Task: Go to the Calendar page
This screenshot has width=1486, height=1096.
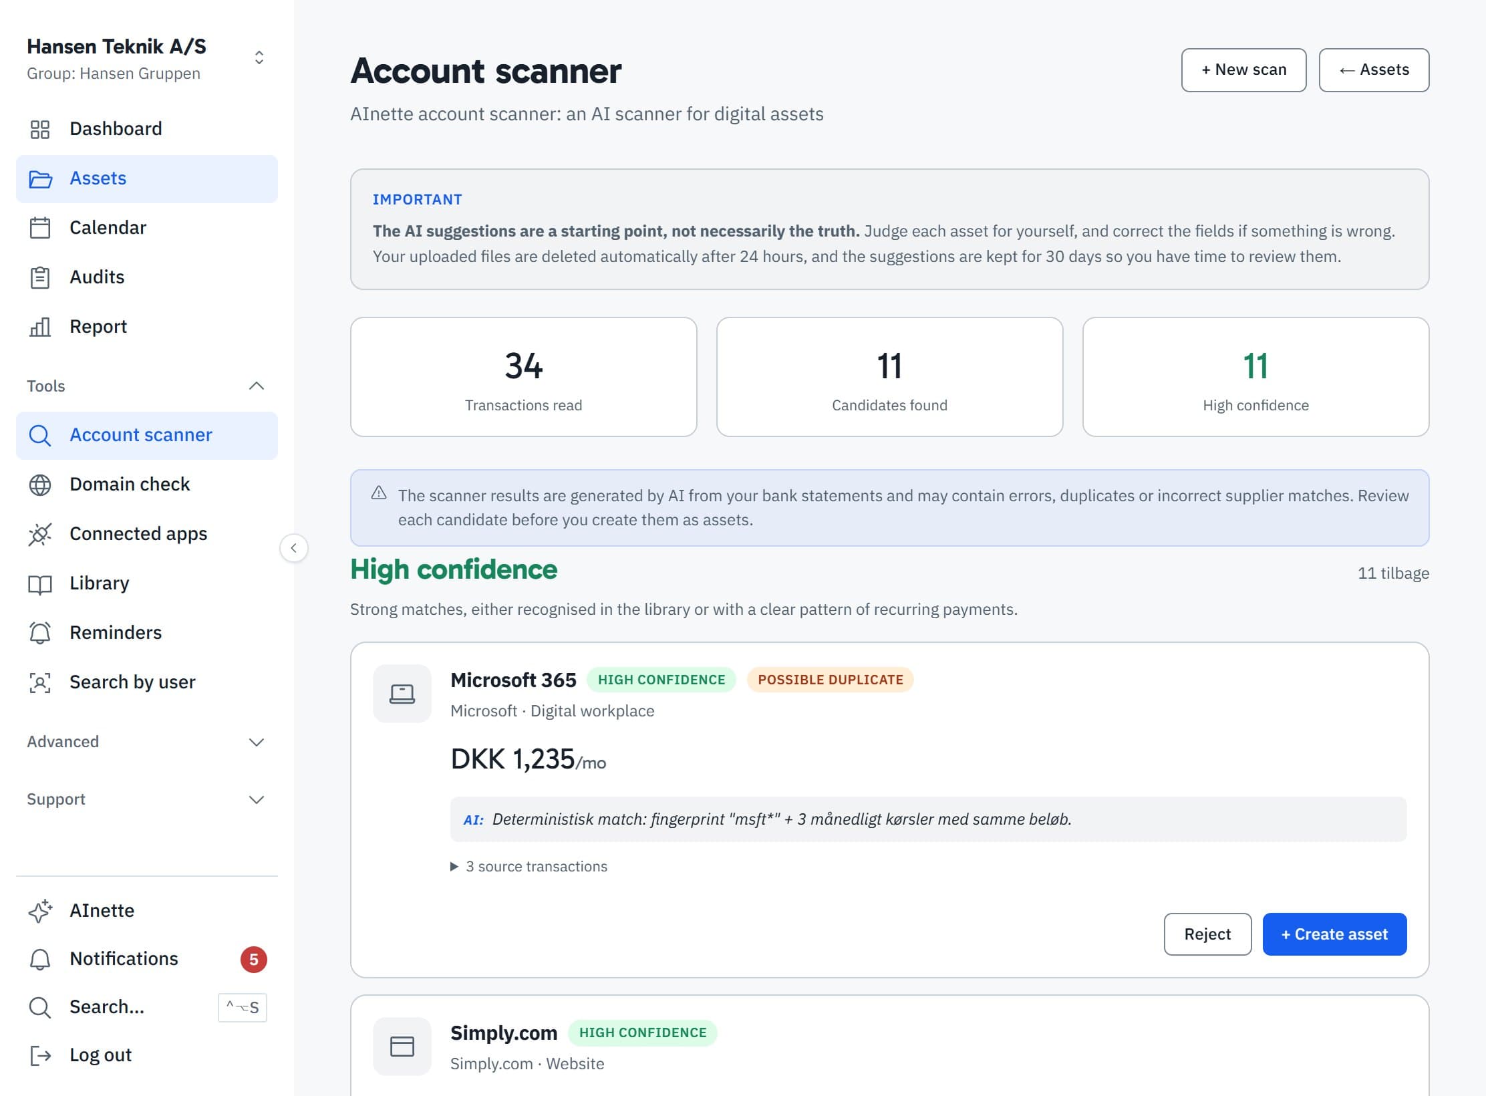Action: (147, 228)
